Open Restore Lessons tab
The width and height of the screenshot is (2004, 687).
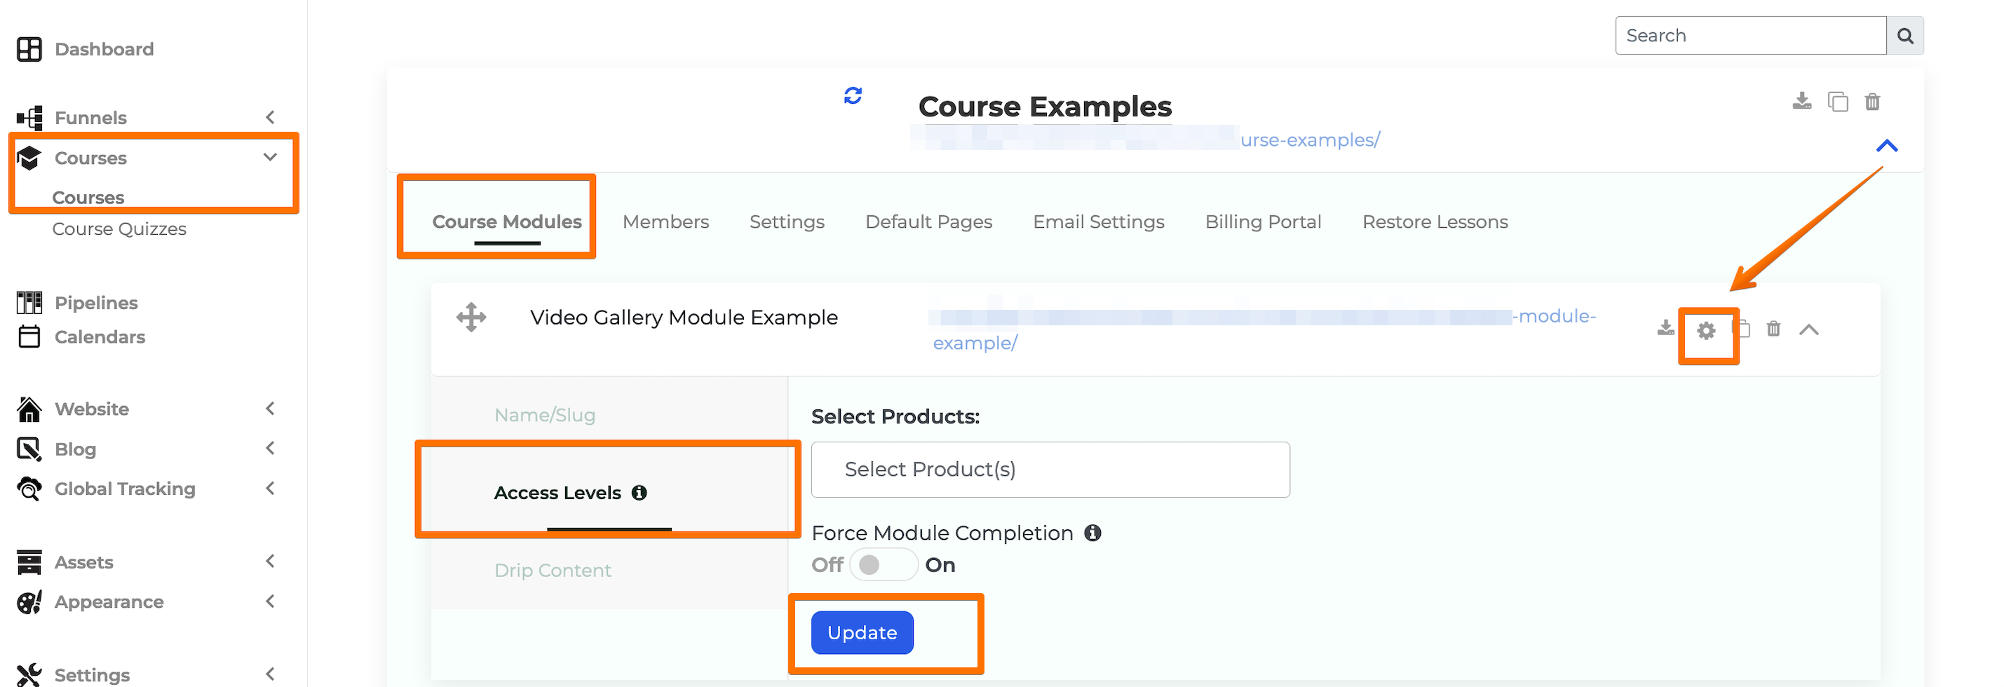pos(1435,222)
